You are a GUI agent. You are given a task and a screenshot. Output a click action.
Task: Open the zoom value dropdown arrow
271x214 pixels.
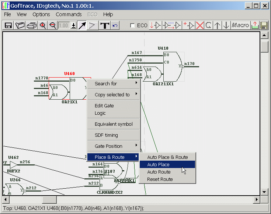[x=73, y=25]
